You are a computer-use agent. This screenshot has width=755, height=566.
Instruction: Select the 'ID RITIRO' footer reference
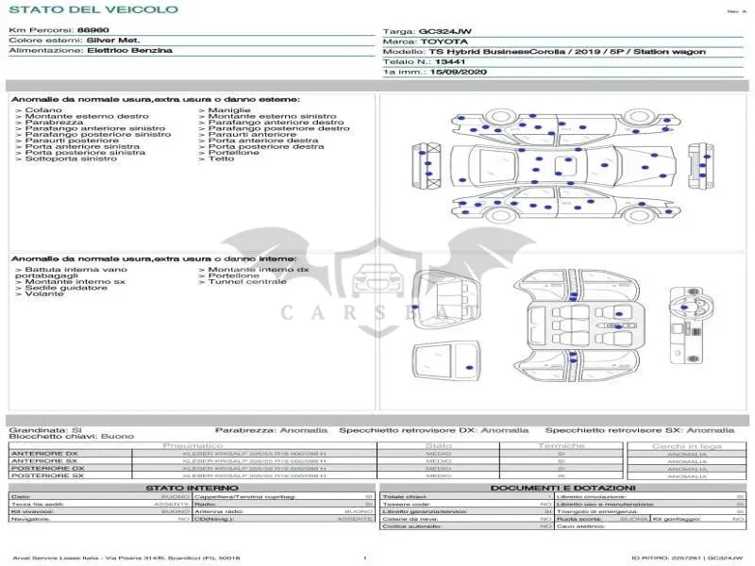[687, 558]
